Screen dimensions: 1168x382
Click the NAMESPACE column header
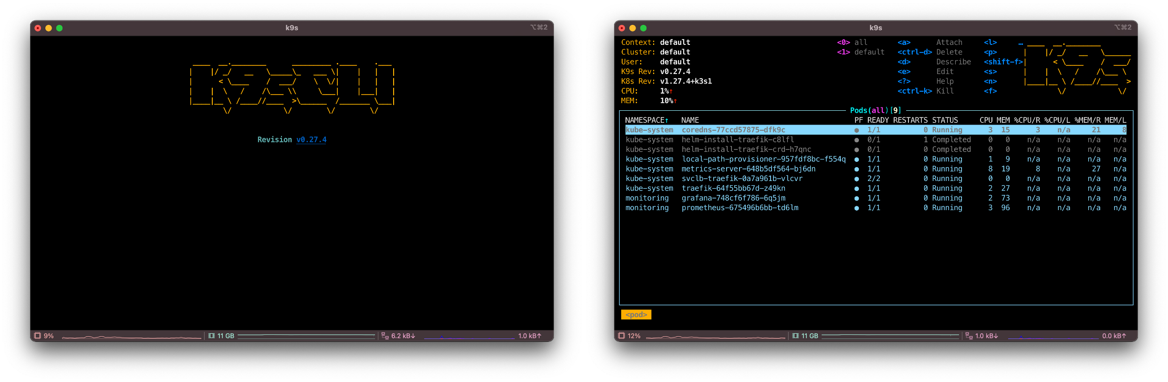tap(647, 120)
